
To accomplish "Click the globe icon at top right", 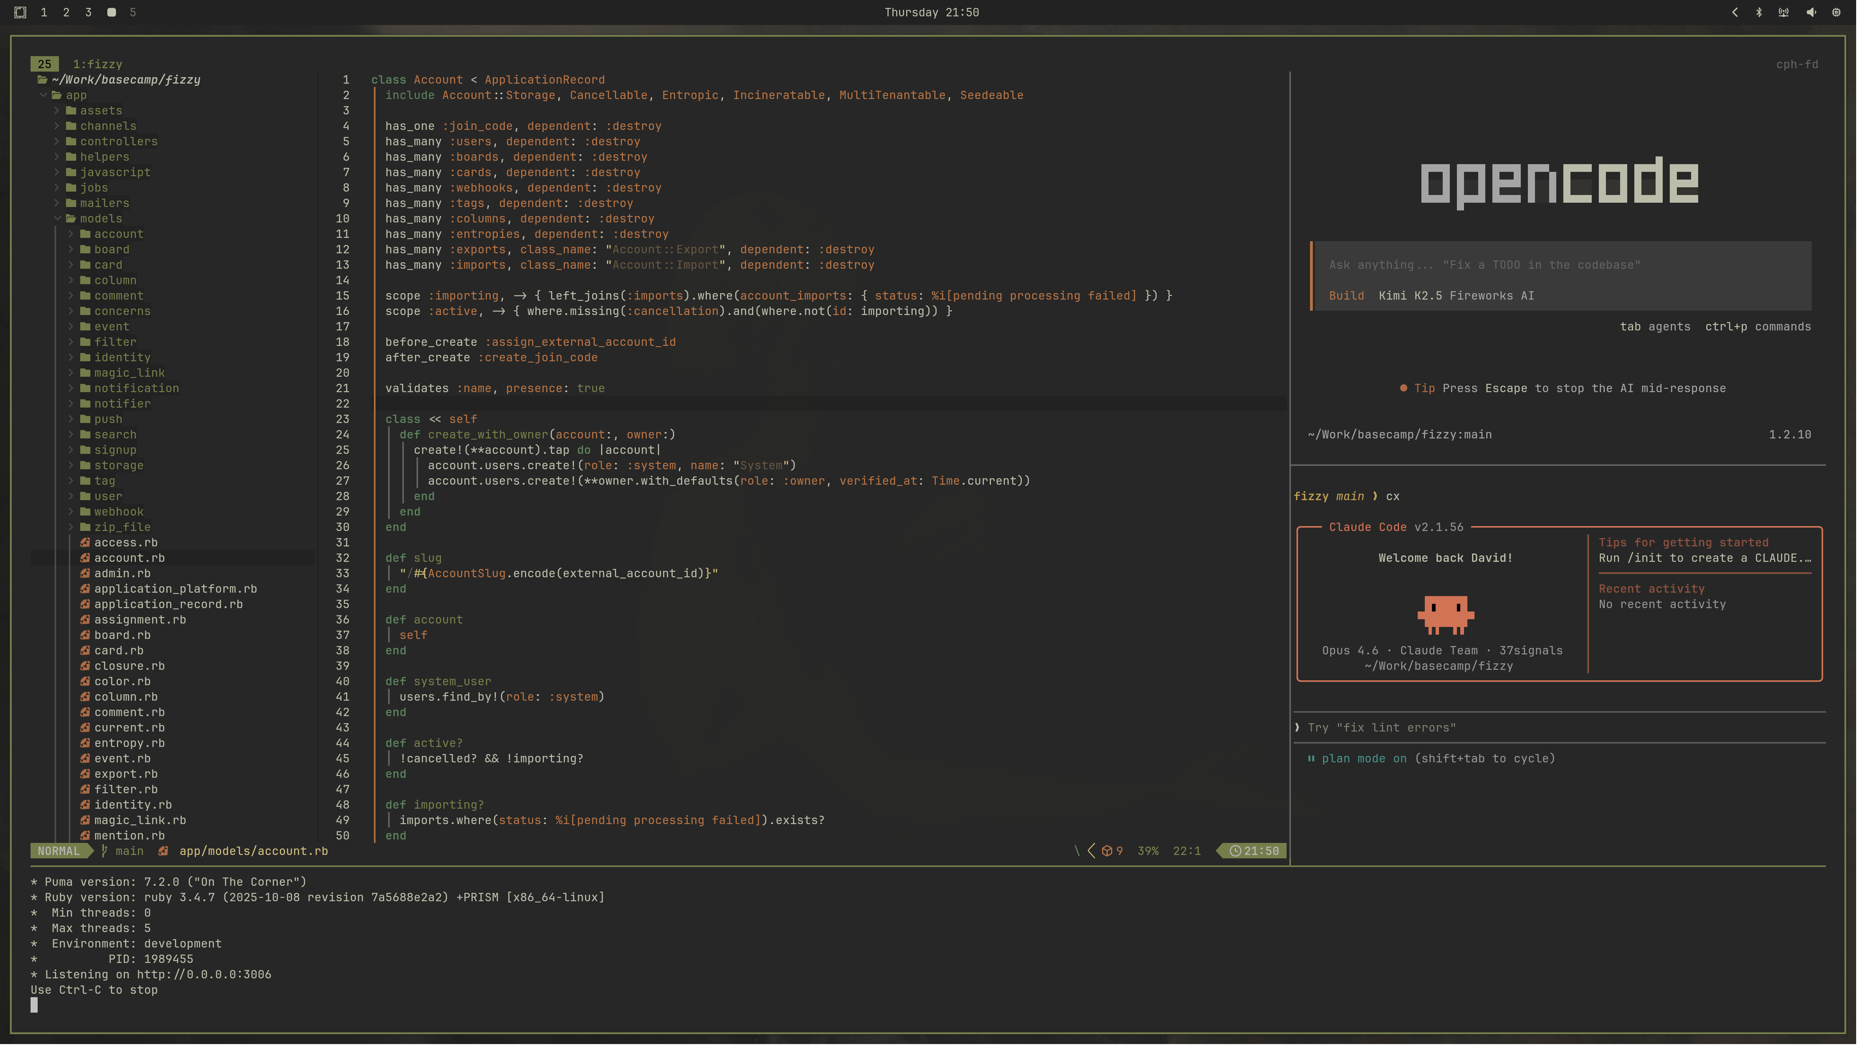I will 1837,12.
